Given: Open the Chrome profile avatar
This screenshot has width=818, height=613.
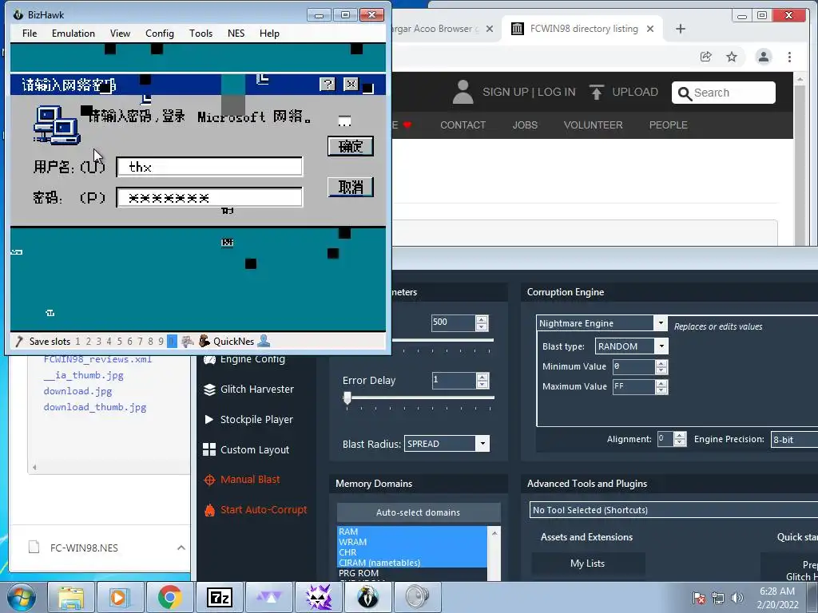Looking at the screenshot, I should (x=764, y=57).
